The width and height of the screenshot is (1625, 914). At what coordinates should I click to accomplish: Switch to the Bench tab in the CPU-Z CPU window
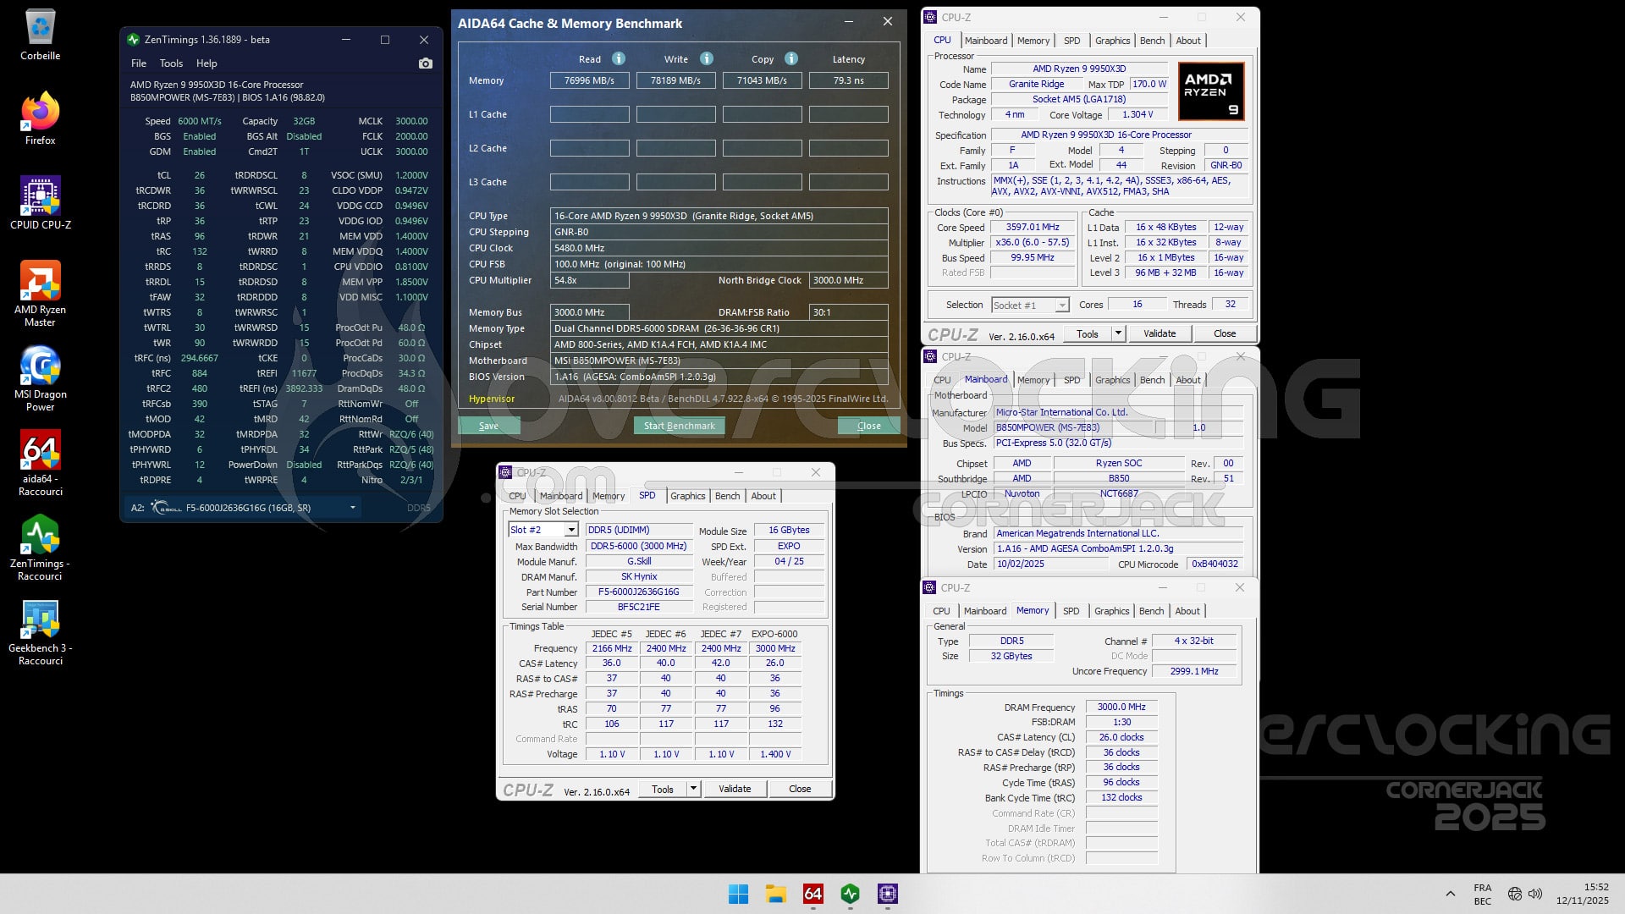click(1152, 41)
